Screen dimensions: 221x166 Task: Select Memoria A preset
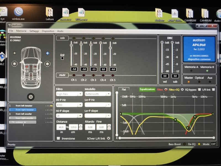click(191, 71)
